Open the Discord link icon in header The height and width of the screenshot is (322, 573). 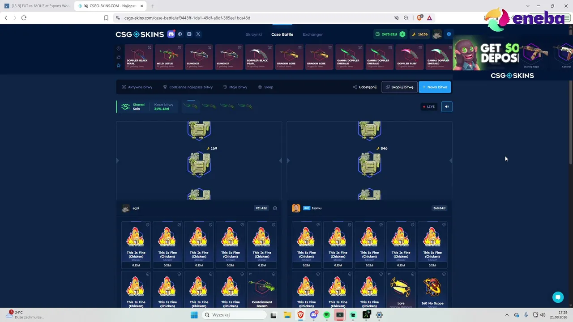tap(171, 34)
